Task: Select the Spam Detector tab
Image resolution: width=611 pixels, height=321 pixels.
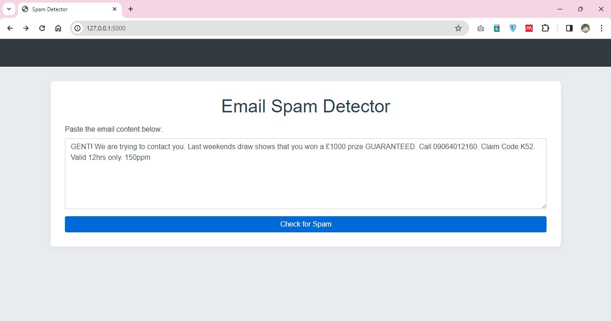Action: pyautogui.click(x=63, y=9)
